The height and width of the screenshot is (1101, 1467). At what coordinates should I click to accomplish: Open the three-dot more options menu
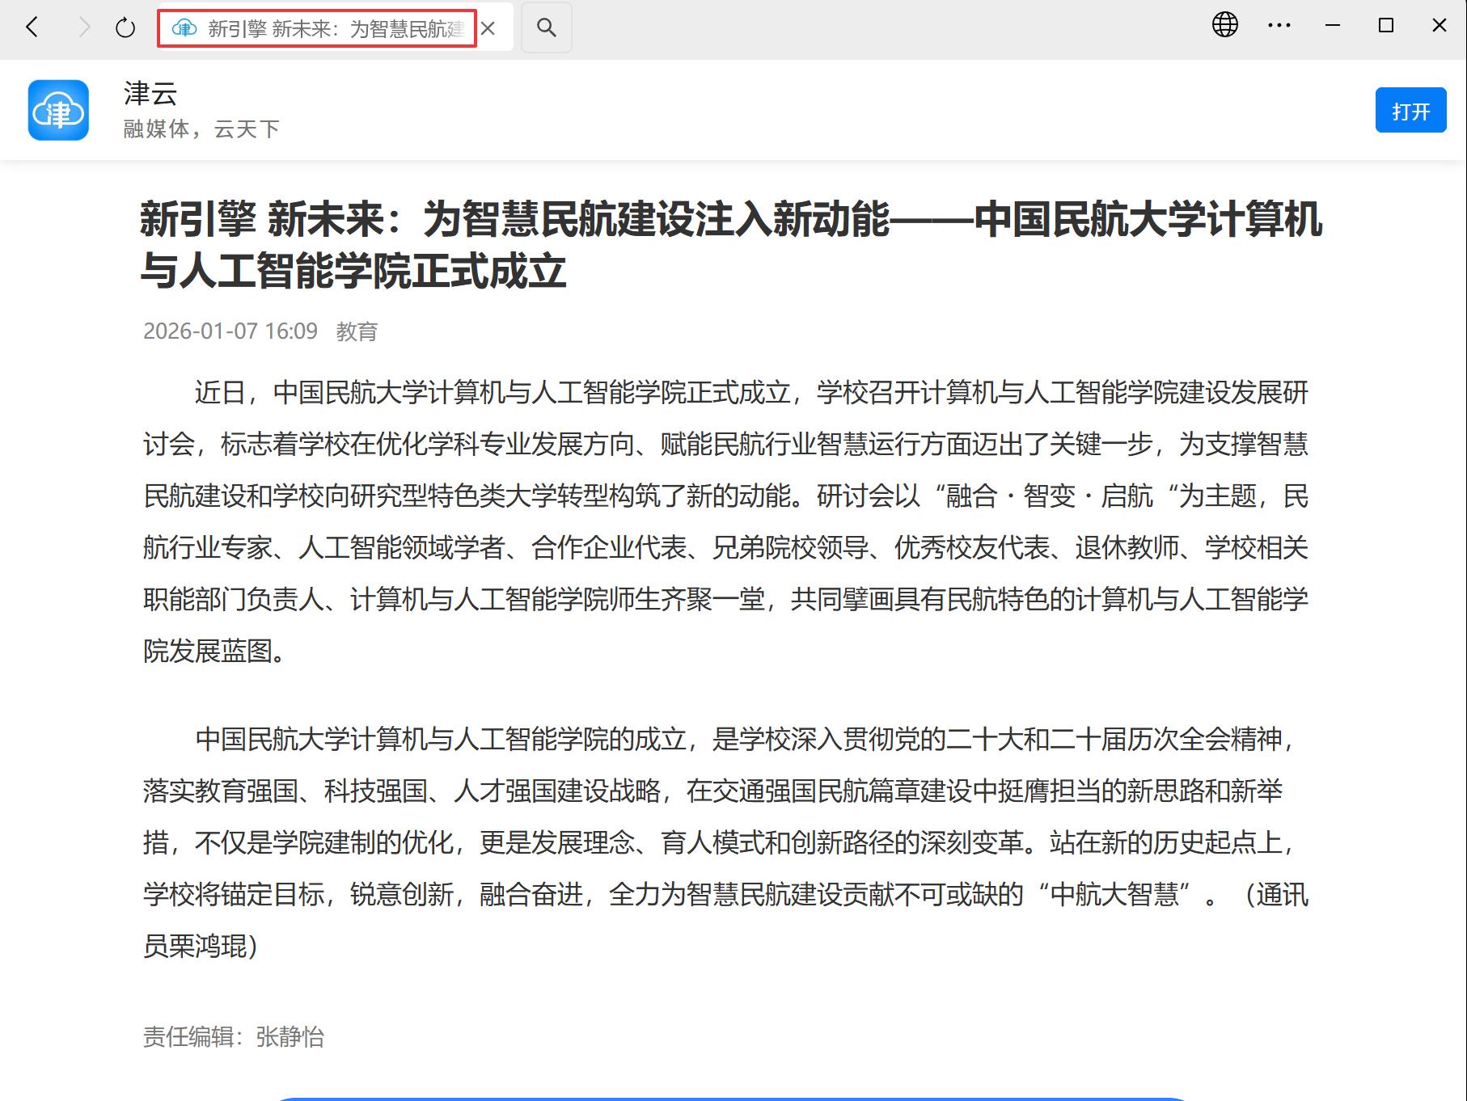1279,26
